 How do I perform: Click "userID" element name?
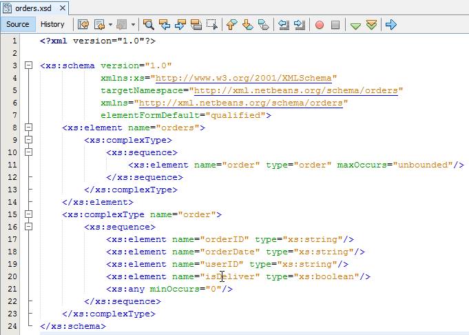coord(222,265)
